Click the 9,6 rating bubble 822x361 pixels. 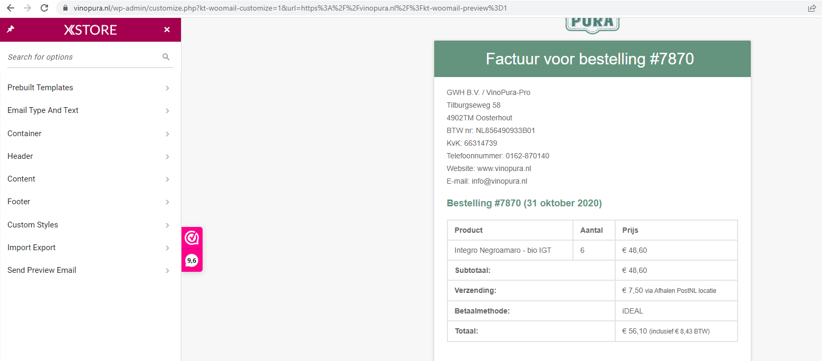pos(192,260)
